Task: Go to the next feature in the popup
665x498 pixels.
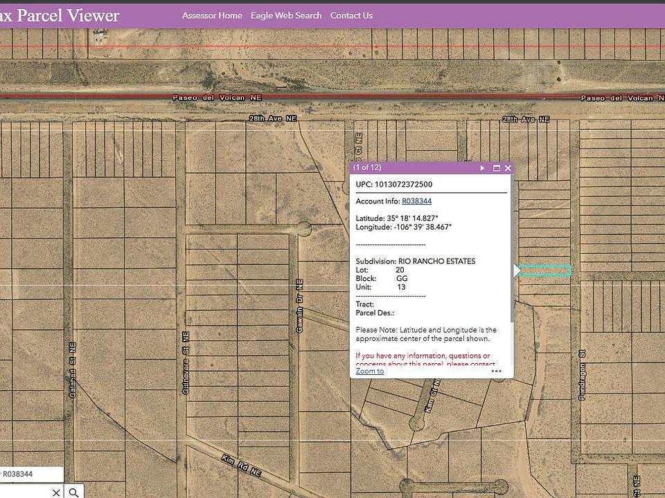Action: pyautogui.click(x=482, y=168)
